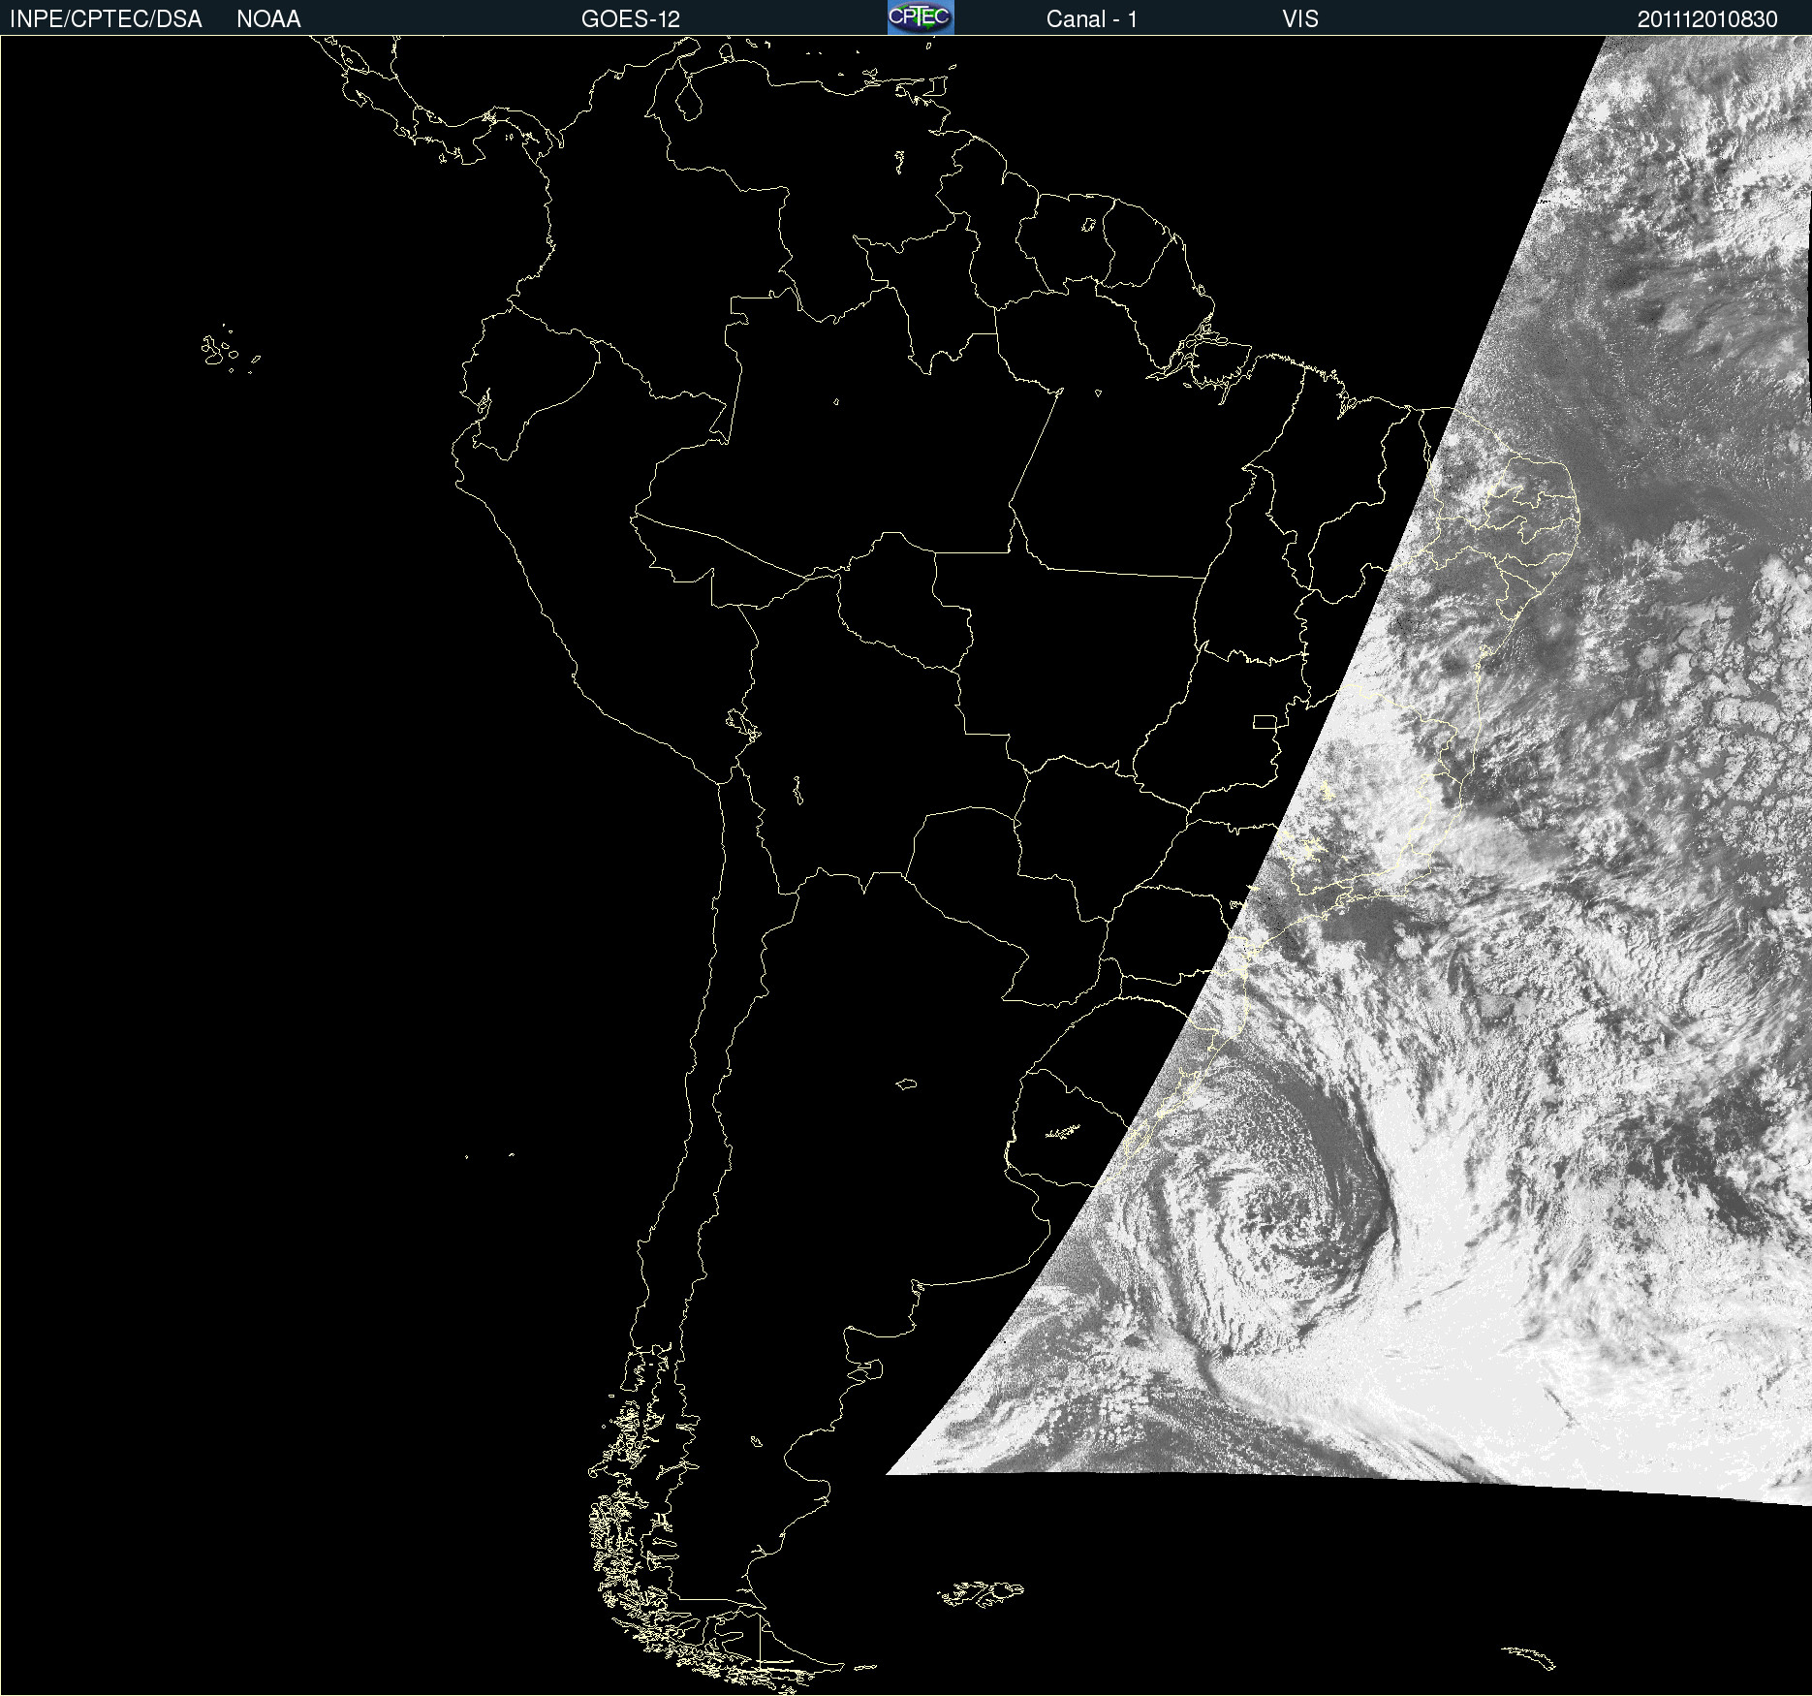This screenshot has width=1812, height=1696.
Task: Click the INPE/CPTEC/DSA header text
Action: click(106, 19)
